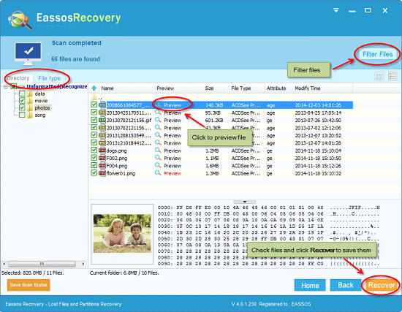This screenshot has height=312, width=402.
Task: Click the GIF file icon of 20130702121156.gif
Action: (x=102, y=120)
